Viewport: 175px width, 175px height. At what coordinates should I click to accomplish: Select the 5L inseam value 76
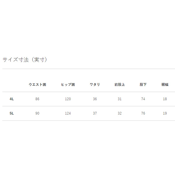pyautogui.click(x=143, y=113)
